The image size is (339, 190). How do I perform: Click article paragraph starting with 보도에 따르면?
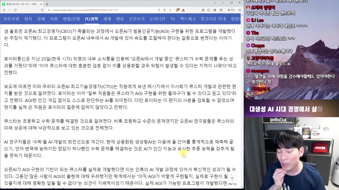click(120, 97)
